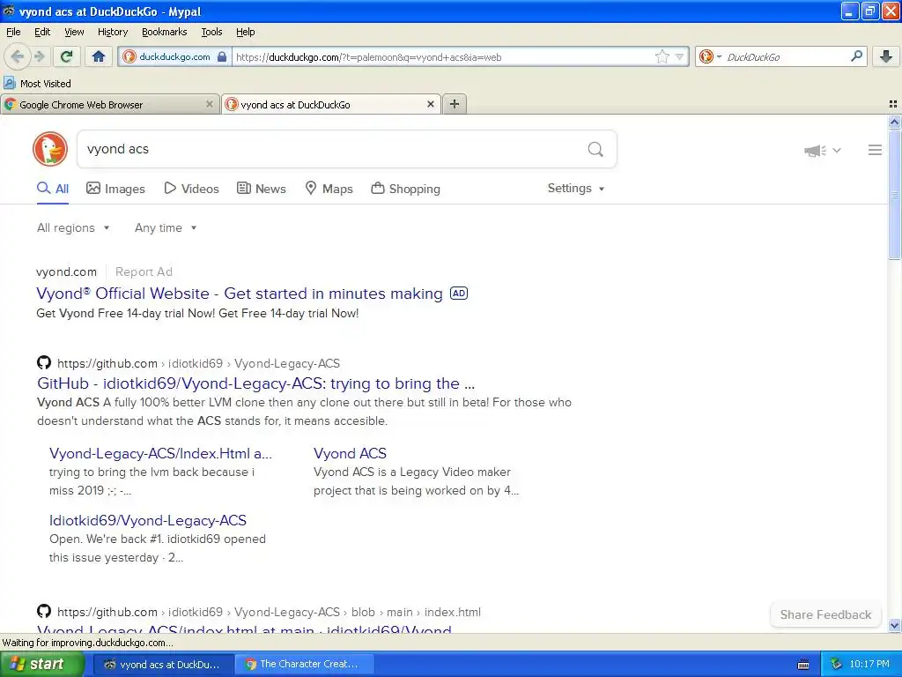Expand the Any time filter
Screen dimensions: 902x677
pos(166,228)
